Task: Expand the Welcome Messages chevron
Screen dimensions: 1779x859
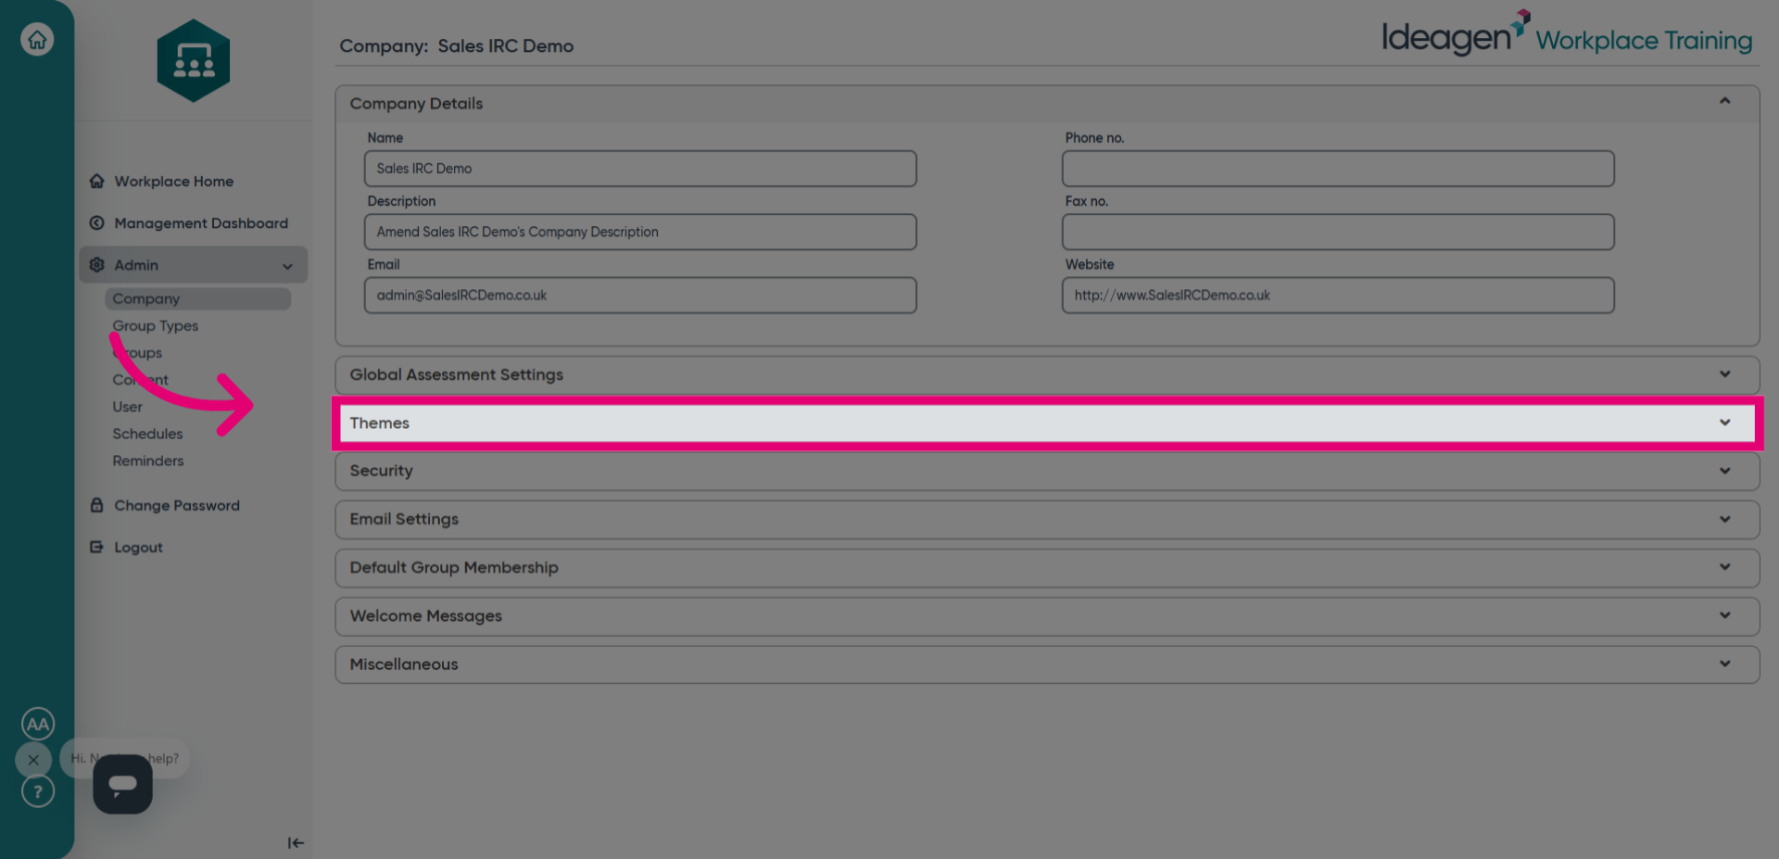Action: [1725, 615]
